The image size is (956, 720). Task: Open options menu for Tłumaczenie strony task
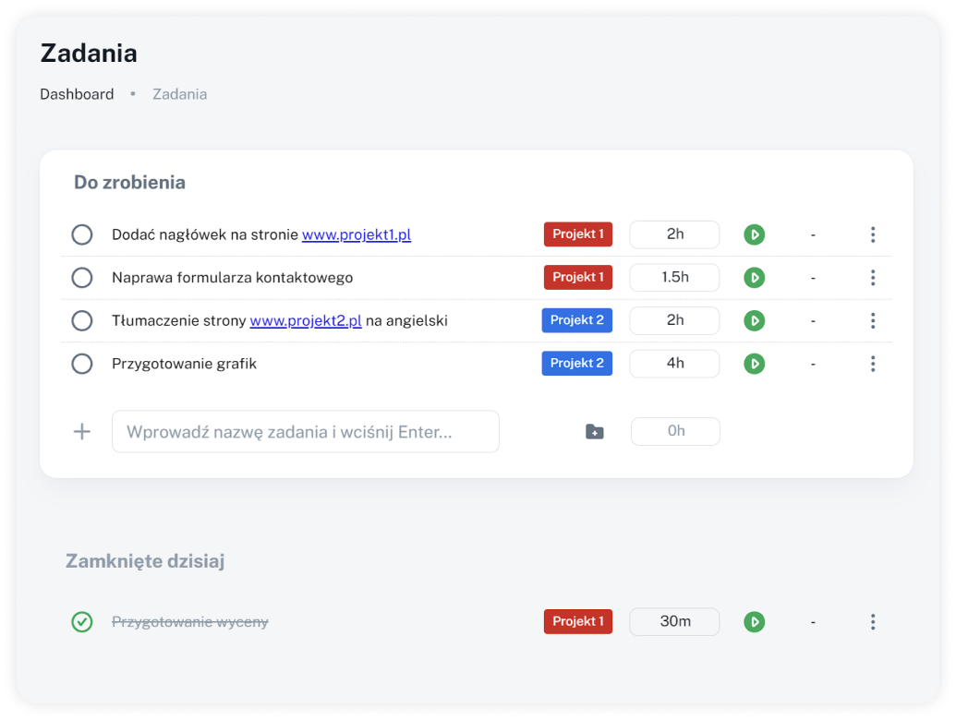(872, 321)
